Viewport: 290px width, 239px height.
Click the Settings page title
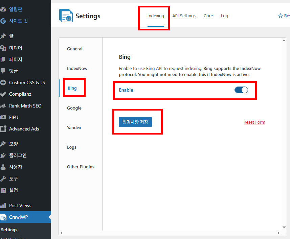pyautogui.click(x=88, y=16)
